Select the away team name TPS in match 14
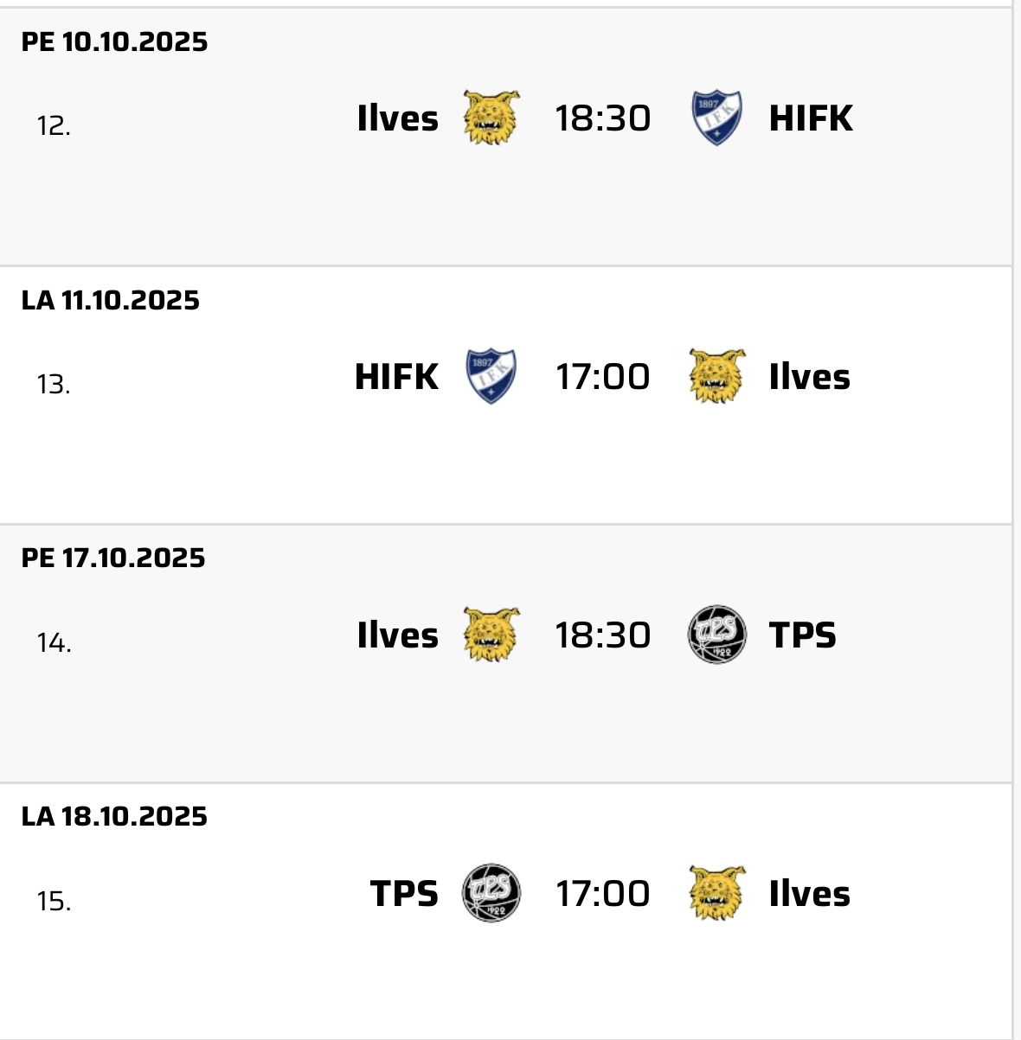 803,635
